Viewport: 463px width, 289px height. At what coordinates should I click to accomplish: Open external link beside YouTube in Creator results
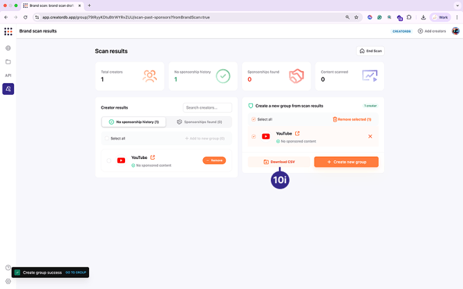(x=153, y=158)
